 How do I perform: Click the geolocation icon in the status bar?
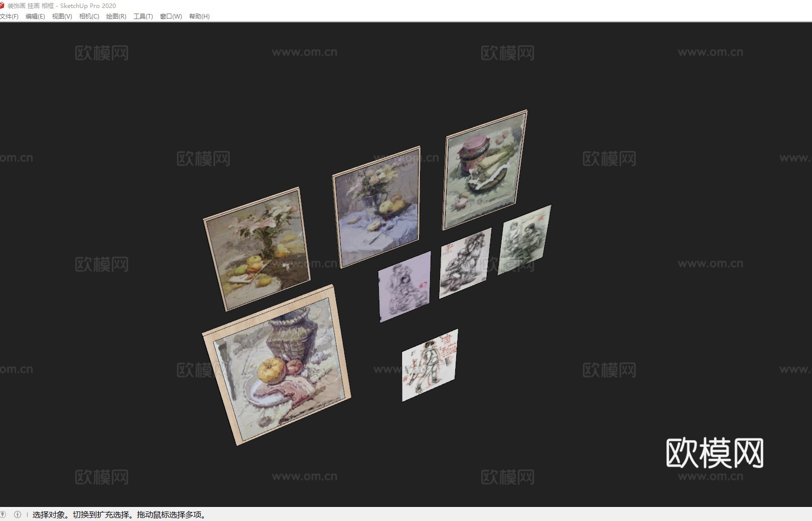pyautogui.click(x=3, y=514)
